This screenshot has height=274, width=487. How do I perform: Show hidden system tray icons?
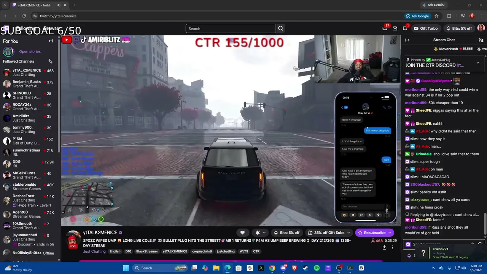433,268
